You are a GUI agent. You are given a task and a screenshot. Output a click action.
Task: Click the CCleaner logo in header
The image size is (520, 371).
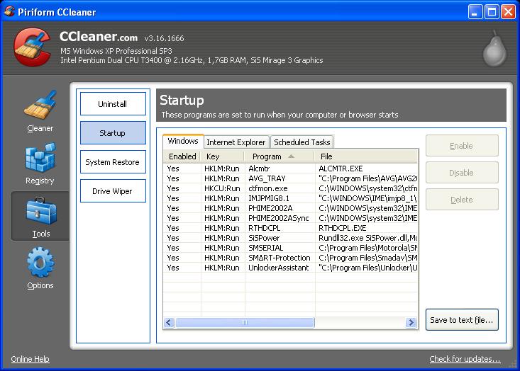pos(32,47)
